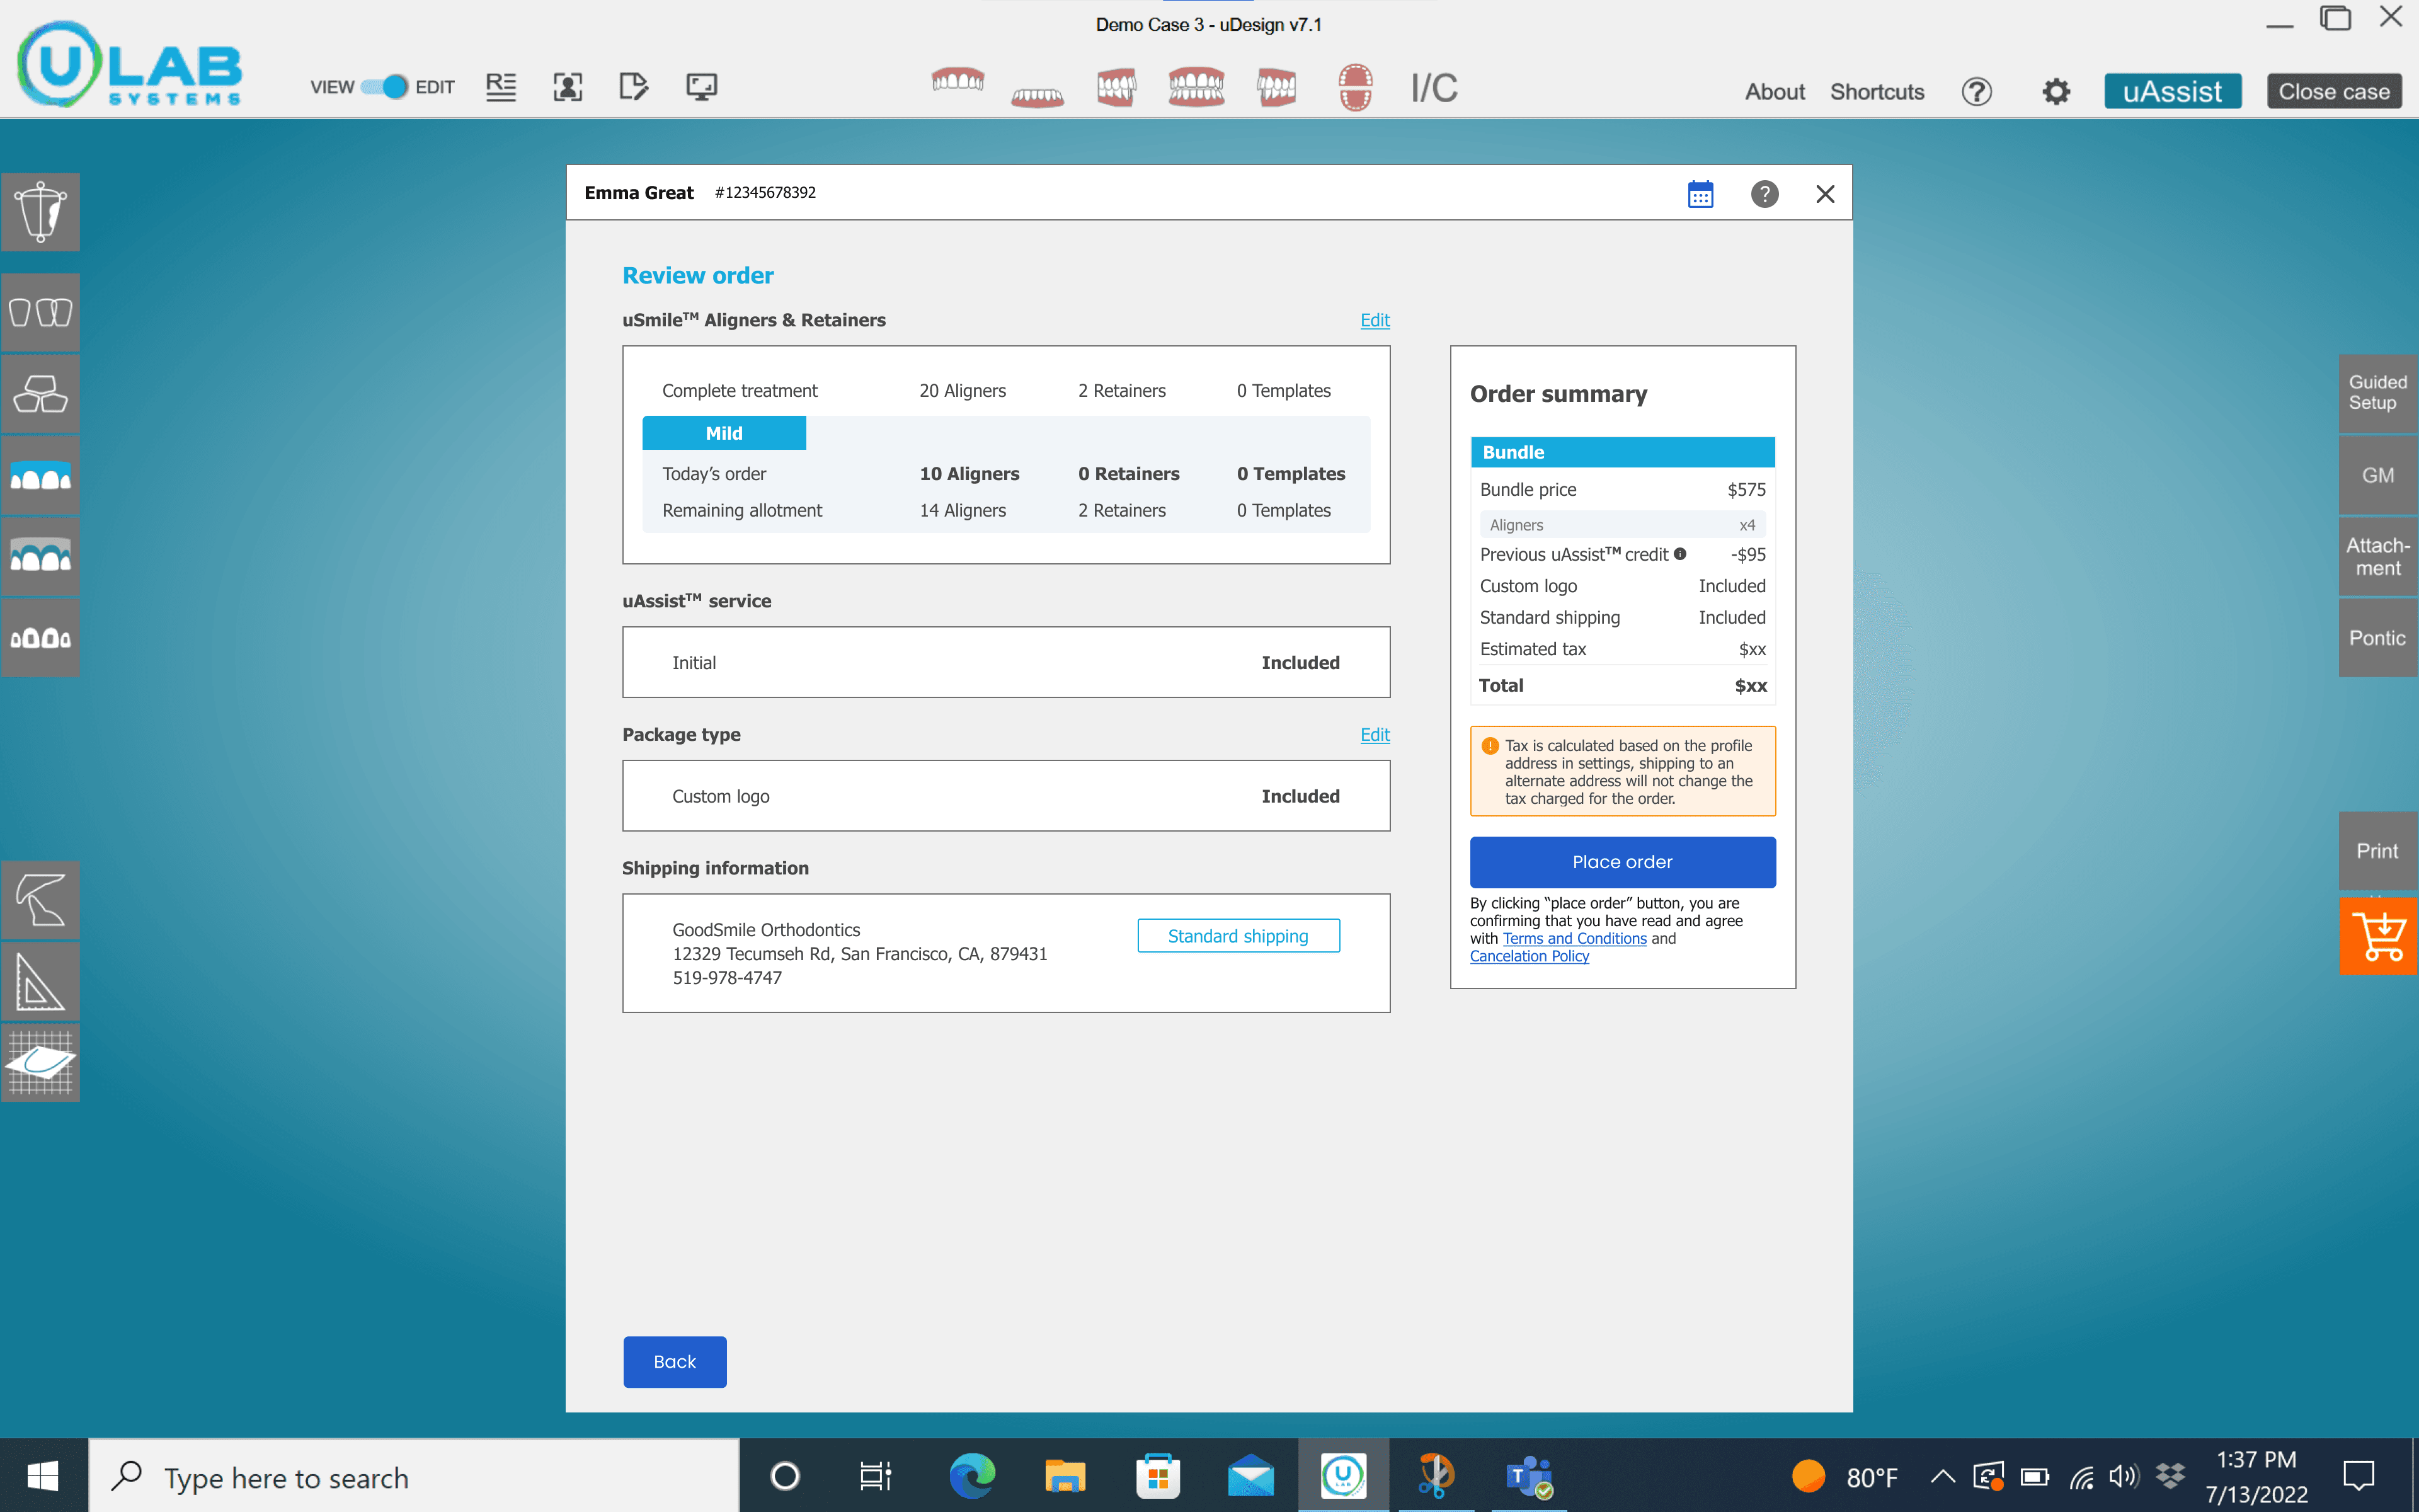Edit the uSmile Aligners & Retainers section
The width and height of the screenshot is (2419, 1512).
coord(1375,320)
